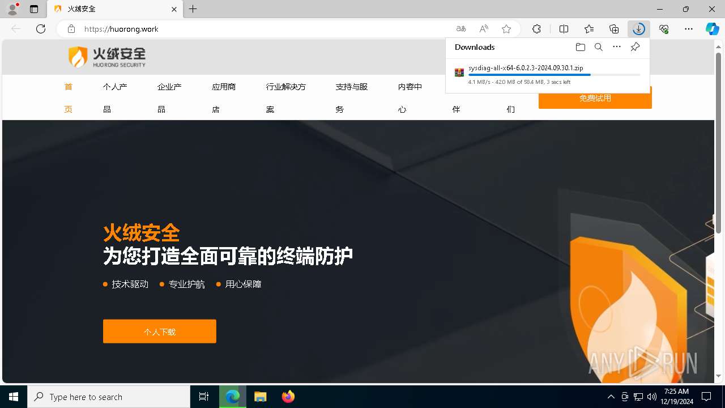Open the translate page icon
Image resolution: width=725 pixels, height=408 pixels.
[x=461, y=29]
